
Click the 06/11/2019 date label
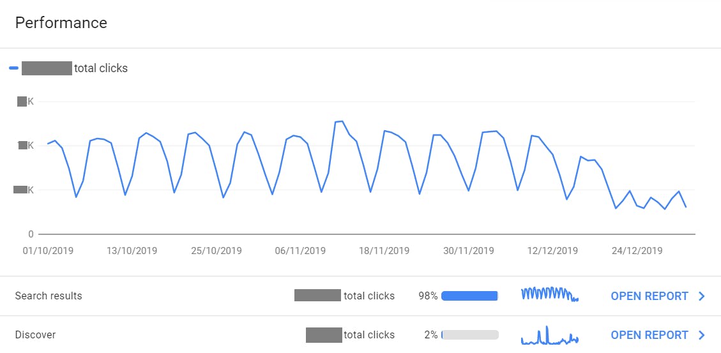300,251
